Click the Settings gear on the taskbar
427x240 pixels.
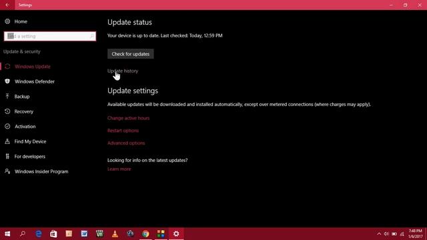point(176,234)
